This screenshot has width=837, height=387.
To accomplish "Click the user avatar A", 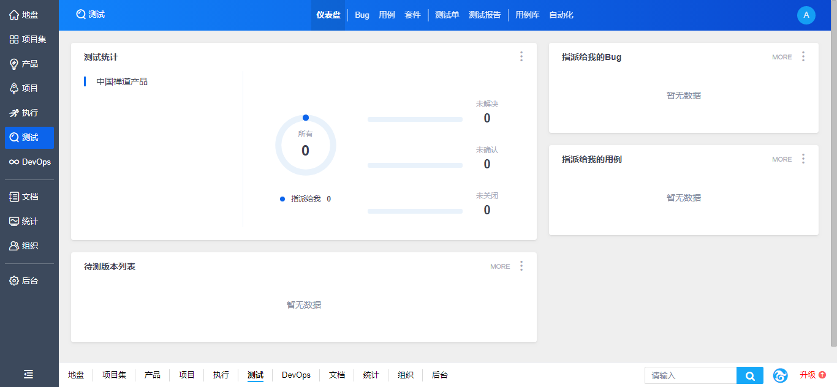I will point(806,15).
